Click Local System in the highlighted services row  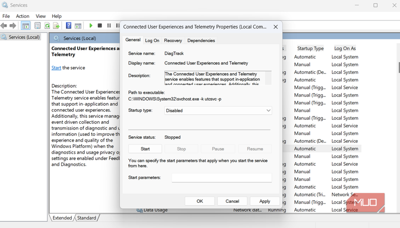coord(345,148)
